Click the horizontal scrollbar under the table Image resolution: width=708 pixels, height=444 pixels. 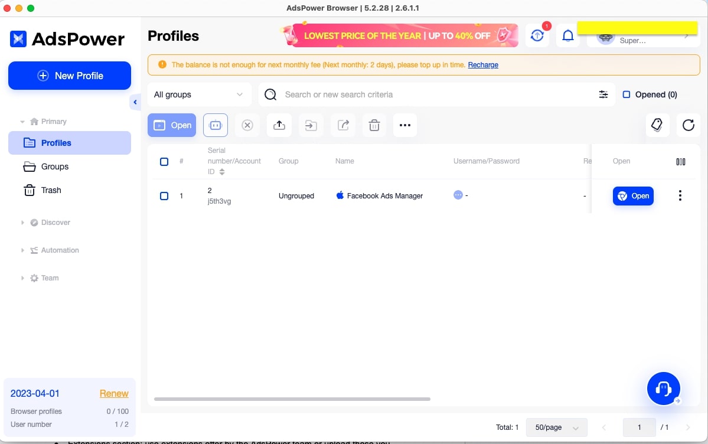click(x=292, y=399)
